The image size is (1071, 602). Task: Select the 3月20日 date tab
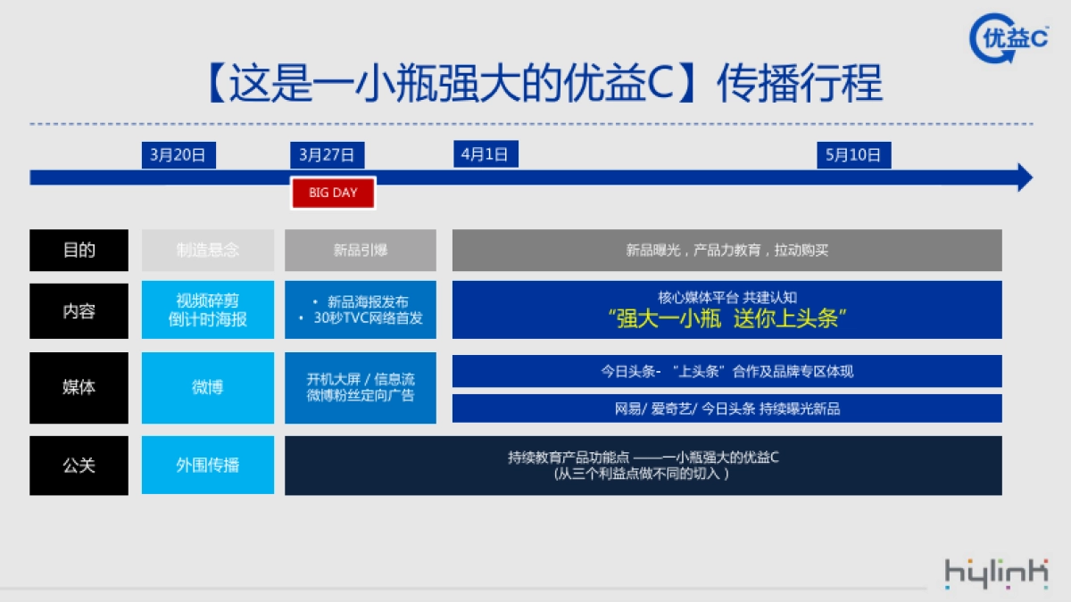tap(178, 153)
